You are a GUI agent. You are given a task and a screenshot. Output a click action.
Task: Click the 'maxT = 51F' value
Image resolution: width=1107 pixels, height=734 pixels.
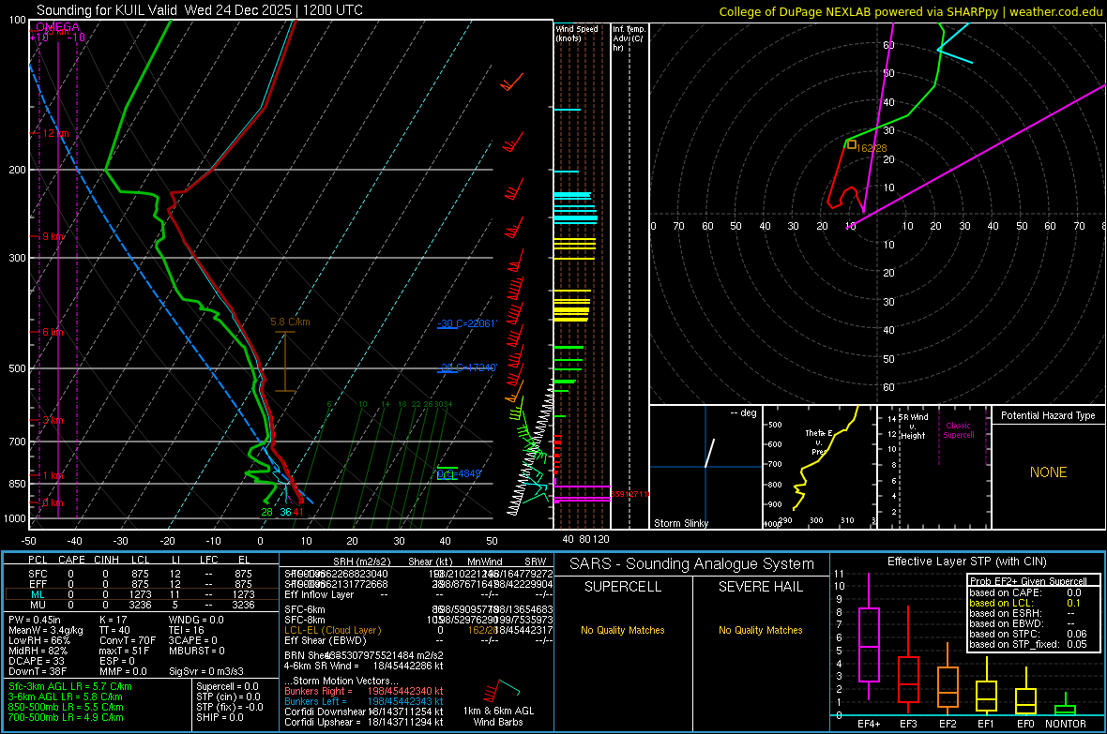point(124,651)
